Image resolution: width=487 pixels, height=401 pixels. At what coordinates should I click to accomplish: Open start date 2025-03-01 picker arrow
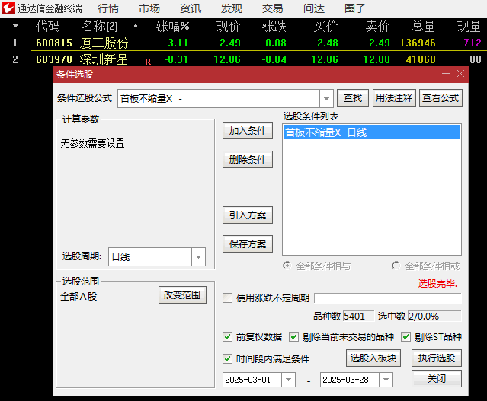(288, 380)
